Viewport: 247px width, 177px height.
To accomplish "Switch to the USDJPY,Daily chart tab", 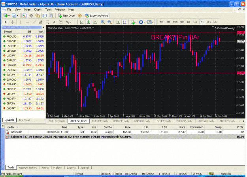I will 163,121.
